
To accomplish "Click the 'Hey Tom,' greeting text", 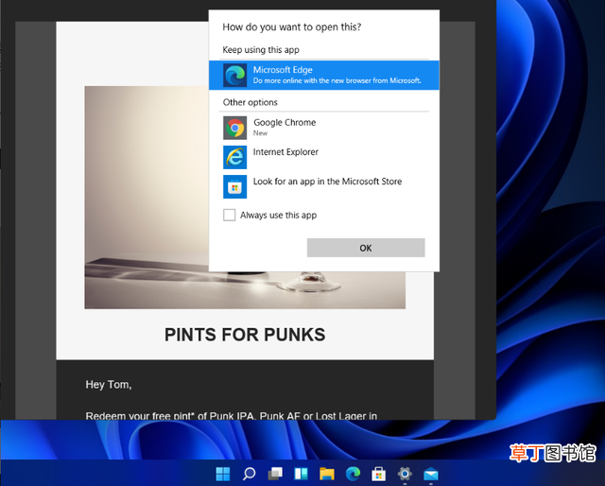I will tap(109, 385).
